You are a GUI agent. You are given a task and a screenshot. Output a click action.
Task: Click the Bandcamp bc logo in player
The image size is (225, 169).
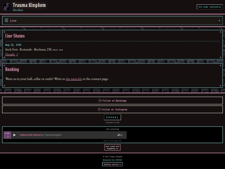pos(120,135)
